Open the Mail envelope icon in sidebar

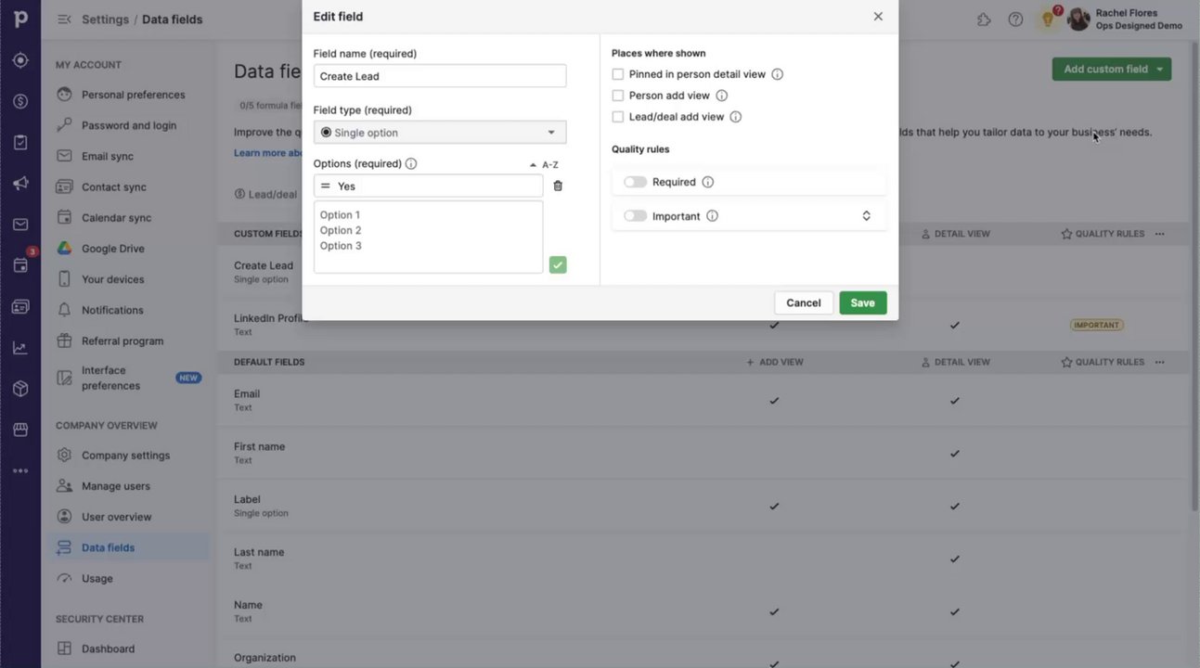(20, 225)
